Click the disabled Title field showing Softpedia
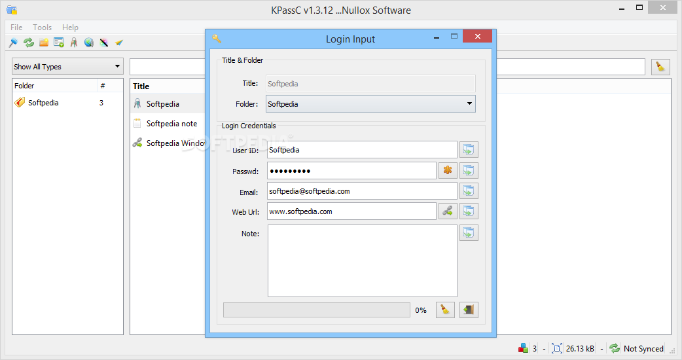Screen dimensions: 682x360 click(370, 84)
